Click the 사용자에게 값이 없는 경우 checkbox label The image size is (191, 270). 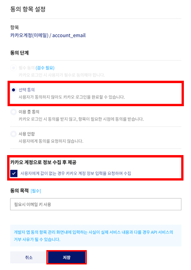tap(76, 173)
